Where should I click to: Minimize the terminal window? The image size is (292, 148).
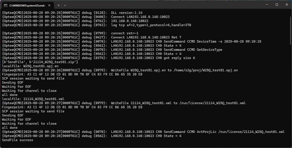tap(267, 5)
